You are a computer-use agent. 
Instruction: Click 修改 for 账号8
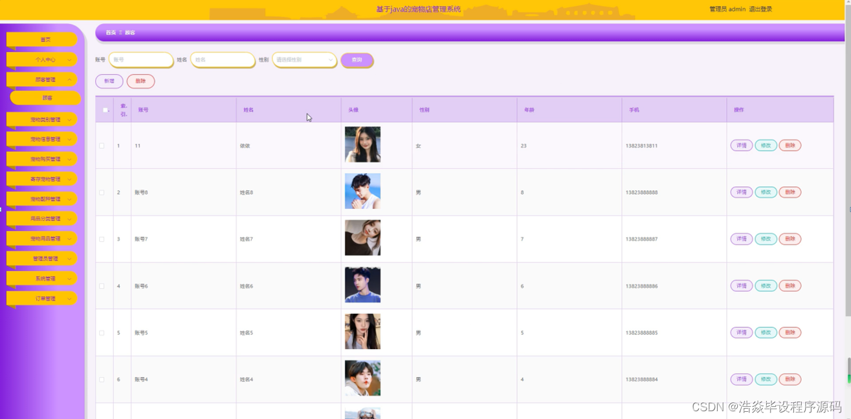(766, 192)
